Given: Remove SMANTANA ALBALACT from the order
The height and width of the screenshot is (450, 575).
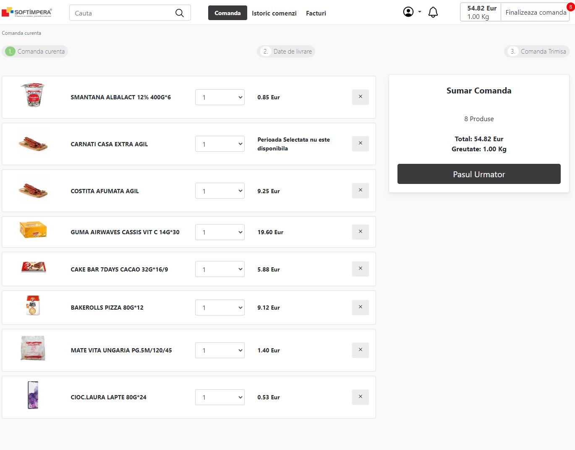Looking at the screenshot, I should point(361,97).
